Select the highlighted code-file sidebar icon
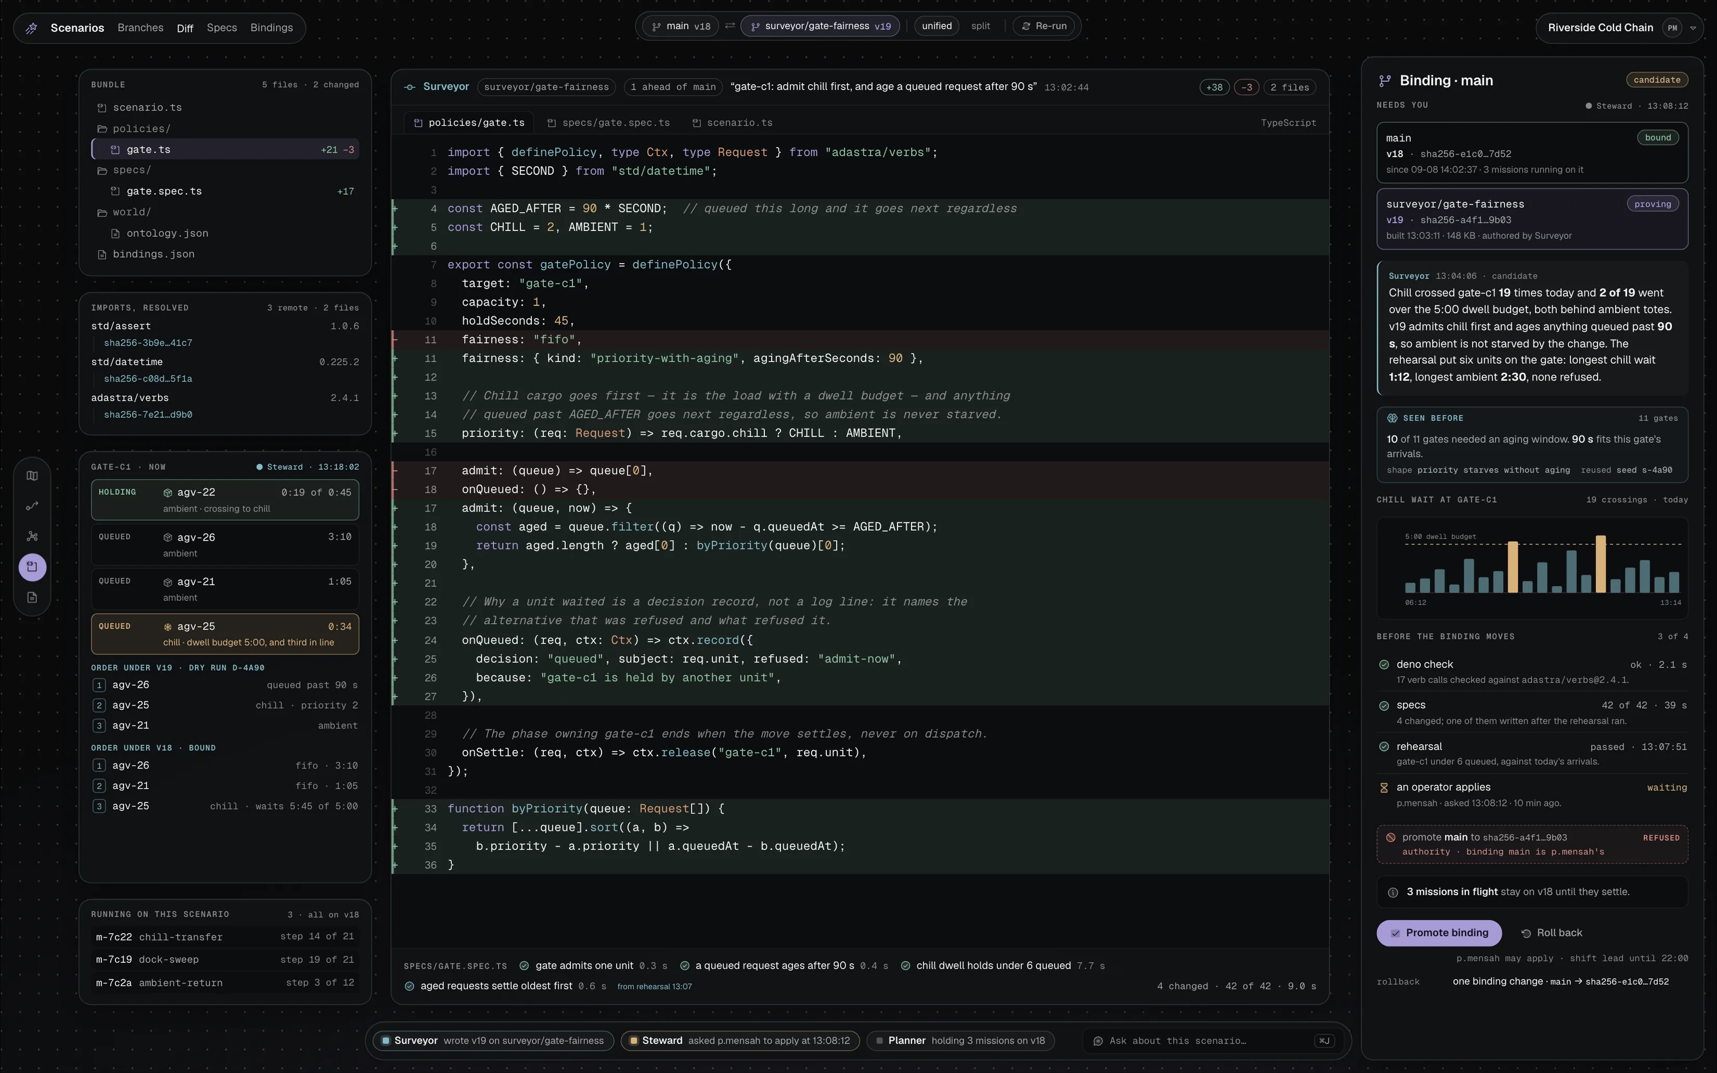This screenshot has height=1073, width=1717. click(x=32, y=566)
